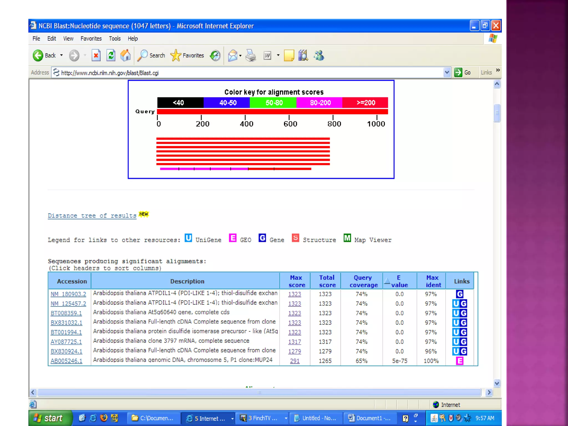The width and height of the screenshot is (568, 426).
Task: Sort table by E value header
Action: click(399, 281)
